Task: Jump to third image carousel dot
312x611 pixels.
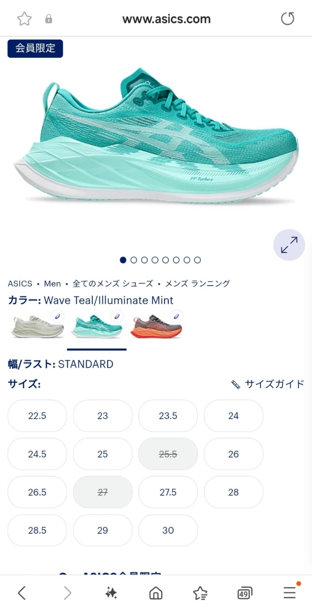Action: point(144,260)
